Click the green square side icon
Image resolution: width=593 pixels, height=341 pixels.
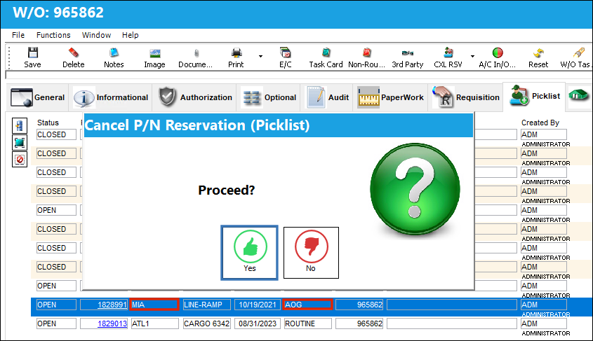tap(20, 143)
